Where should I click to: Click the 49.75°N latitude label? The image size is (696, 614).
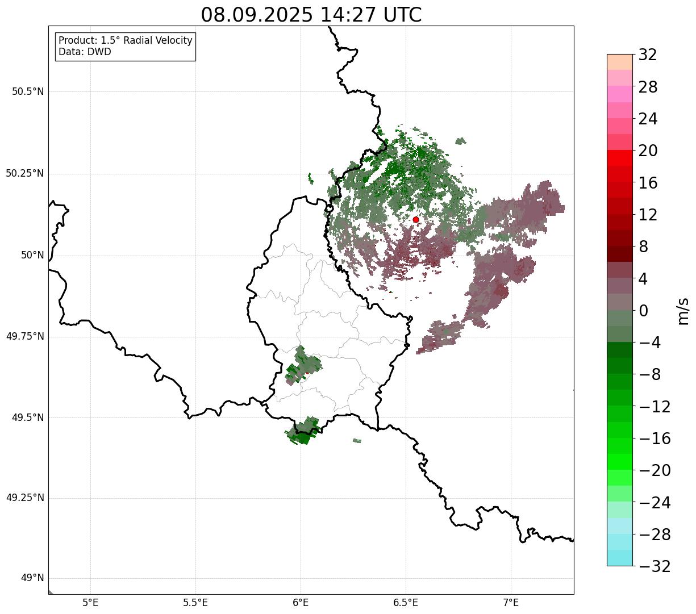coord(25,336)
